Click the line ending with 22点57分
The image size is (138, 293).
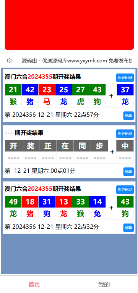coord(52,115)
